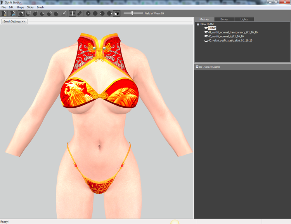Switch to left view (dot on left)
Viewport: 291px width, 224px height.
[x=102, y=13]
